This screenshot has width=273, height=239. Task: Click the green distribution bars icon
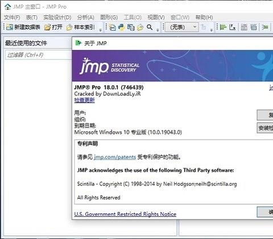(223, 27)
